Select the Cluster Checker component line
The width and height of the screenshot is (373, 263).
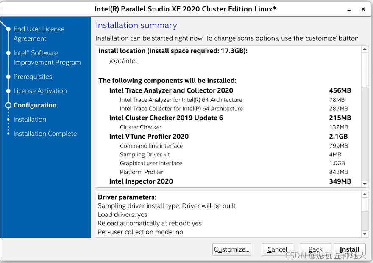coord(141,127)
